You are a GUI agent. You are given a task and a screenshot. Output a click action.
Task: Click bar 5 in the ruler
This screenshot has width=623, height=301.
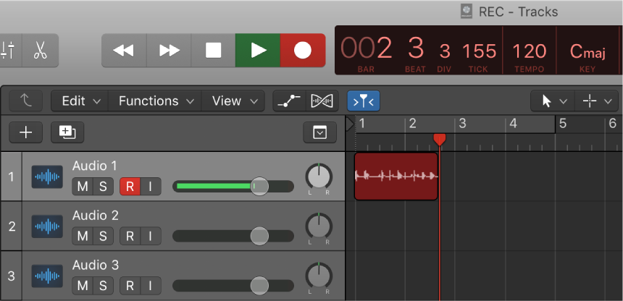click(x=563, y=124)
